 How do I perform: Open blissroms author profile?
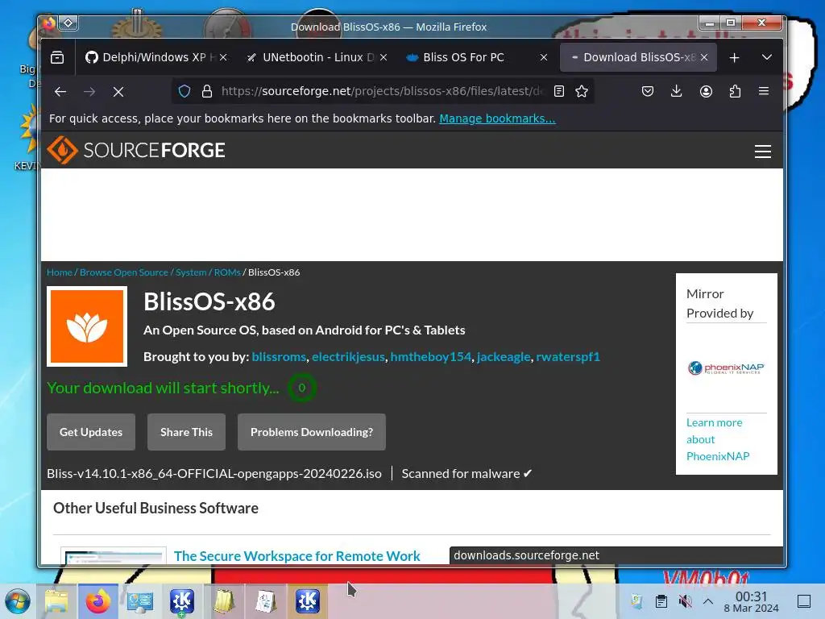(x=279, y=357)
